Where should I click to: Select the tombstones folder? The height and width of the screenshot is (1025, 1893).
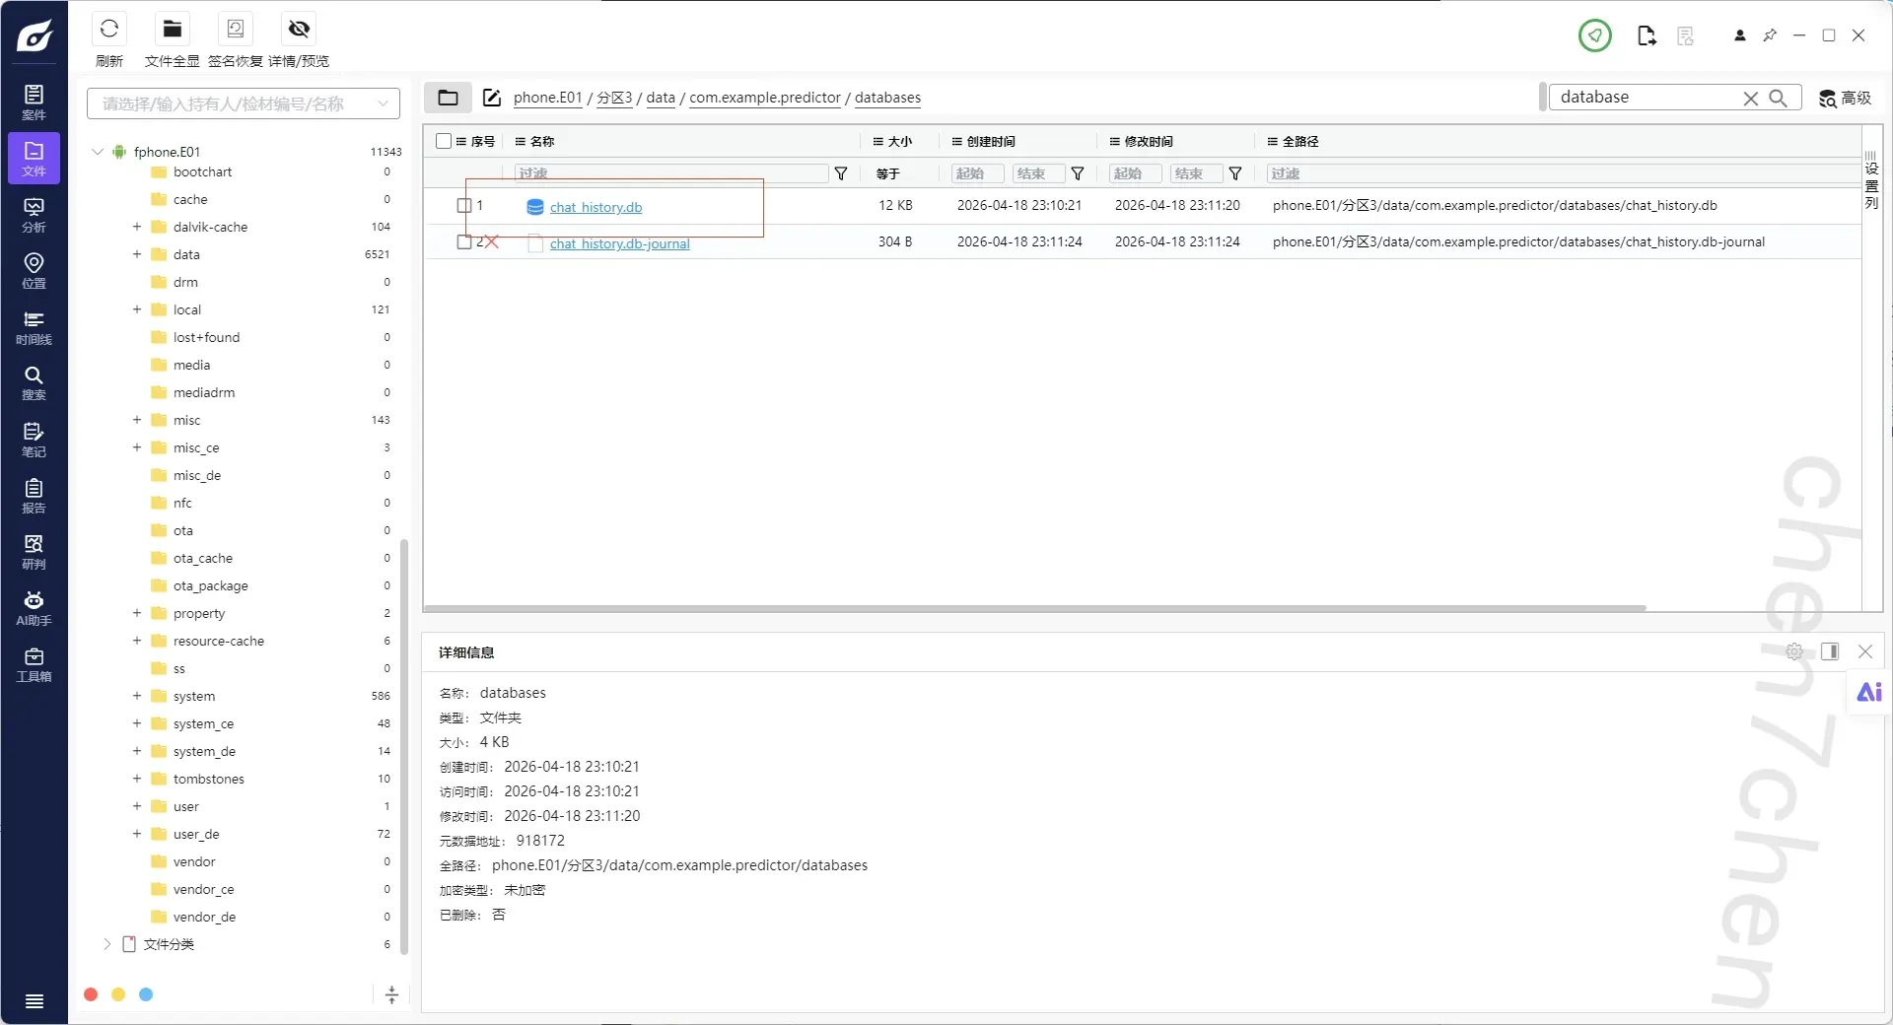(x=208, y=779)
